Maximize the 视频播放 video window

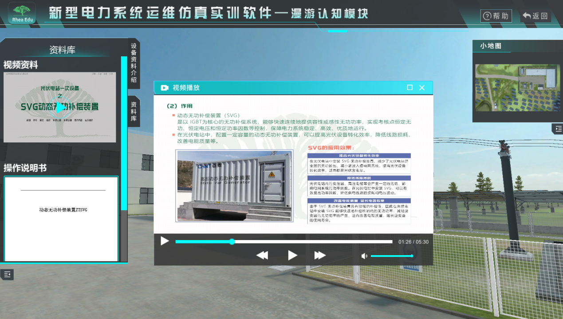pyautogui.click(x=409, y=88)
